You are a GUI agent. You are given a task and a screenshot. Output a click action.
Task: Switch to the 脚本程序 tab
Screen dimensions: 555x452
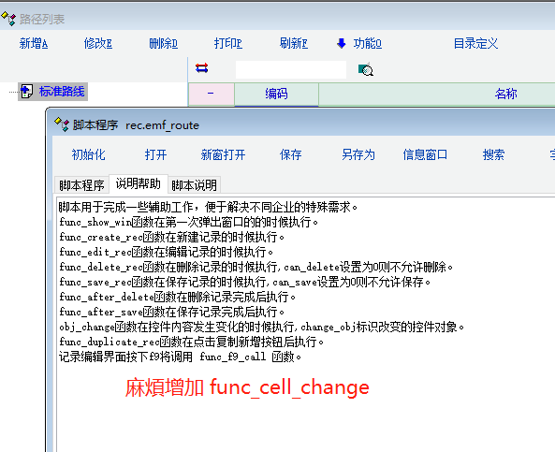pyautogui.click(x=81, y=185)
